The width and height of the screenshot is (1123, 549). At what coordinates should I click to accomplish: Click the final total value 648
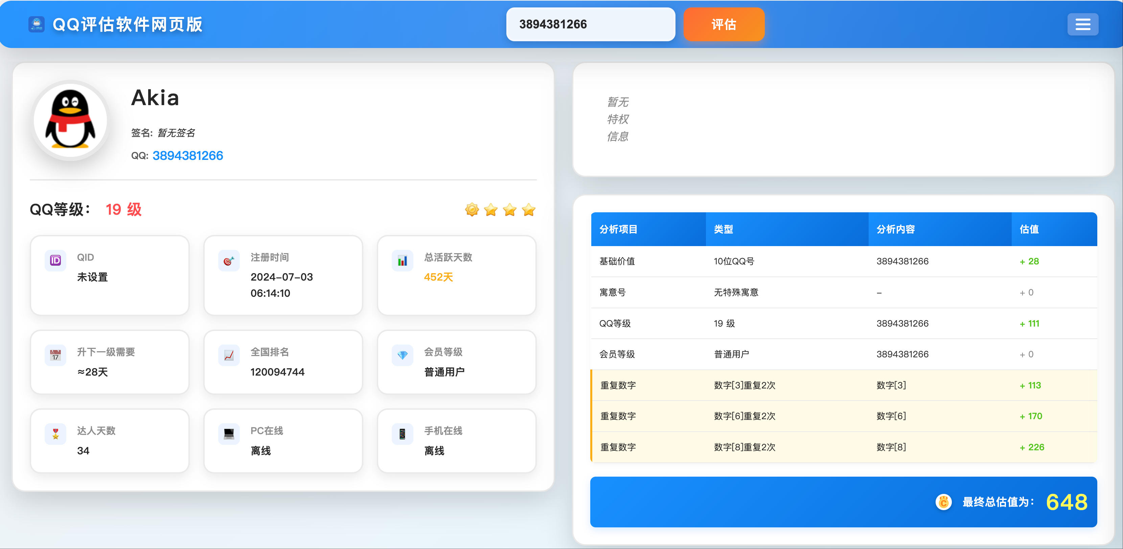pos(1067,502)
